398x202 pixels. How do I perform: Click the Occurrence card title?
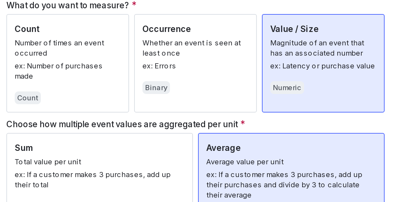click(x=167, y=29)
